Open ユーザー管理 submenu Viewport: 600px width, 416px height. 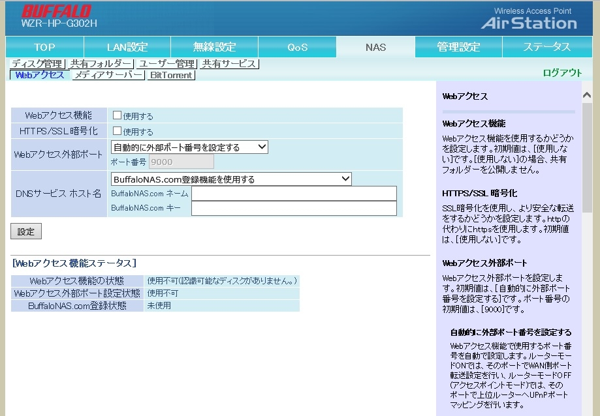pyautogui.click(x=166, y=63)
